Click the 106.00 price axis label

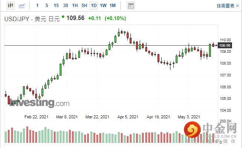[225, 87]
